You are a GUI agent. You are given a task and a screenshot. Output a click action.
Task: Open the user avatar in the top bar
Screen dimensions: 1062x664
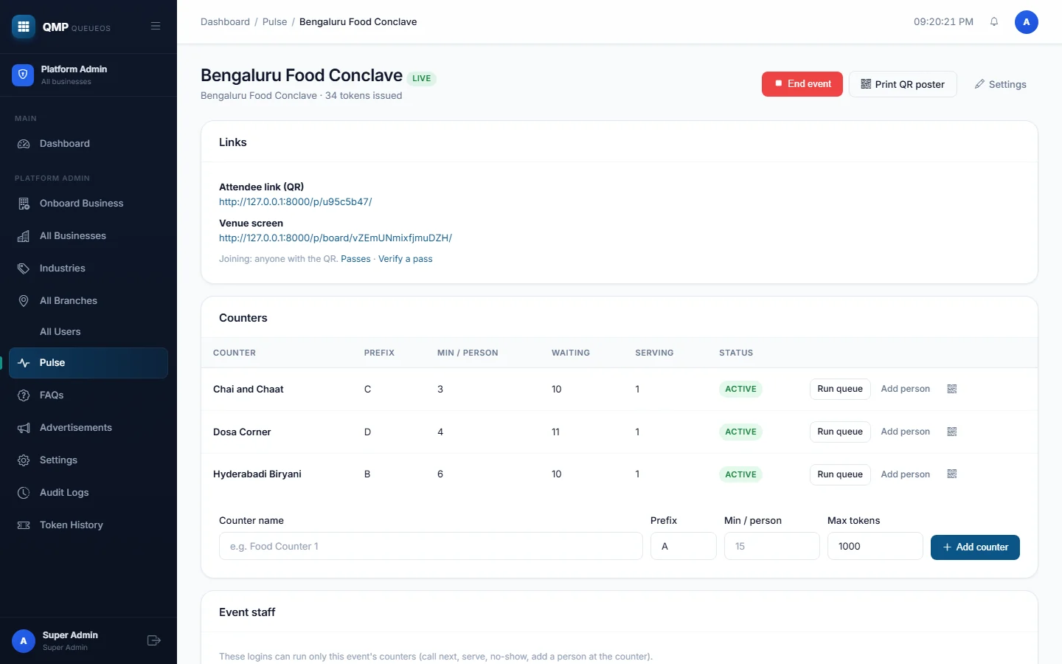tap(1027, 22)
